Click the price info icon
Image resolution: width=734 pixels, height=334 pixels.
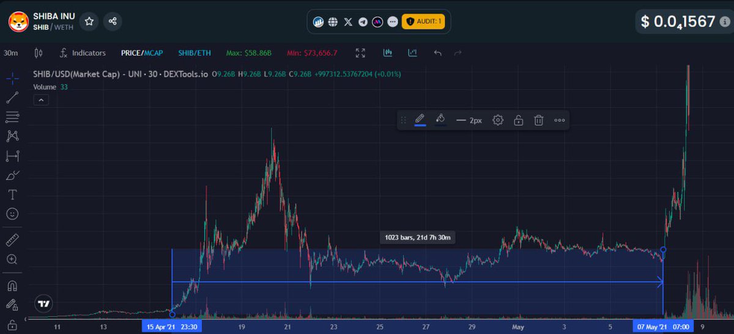pos(724,22)
